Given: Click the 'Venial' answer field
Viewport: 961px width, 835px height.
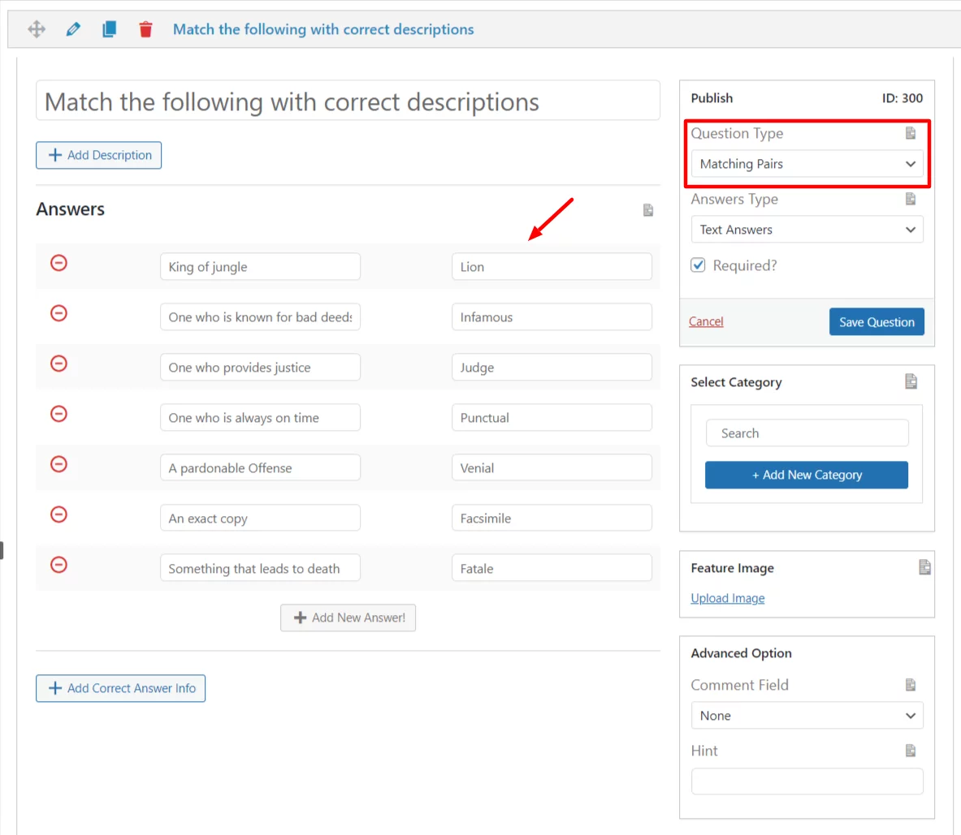Looking at the screenshot, I should 552,467.
